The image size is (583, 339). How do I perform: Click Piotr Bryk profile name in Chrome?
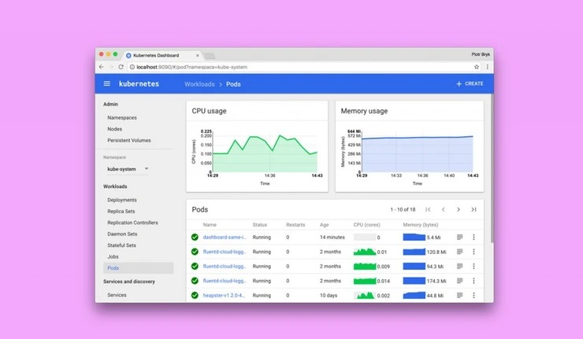pos(481,54)
